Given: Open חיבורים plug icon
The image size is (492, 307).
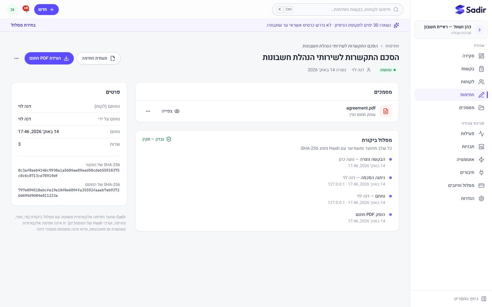Looking at the screenshot, I should point(481,173).
